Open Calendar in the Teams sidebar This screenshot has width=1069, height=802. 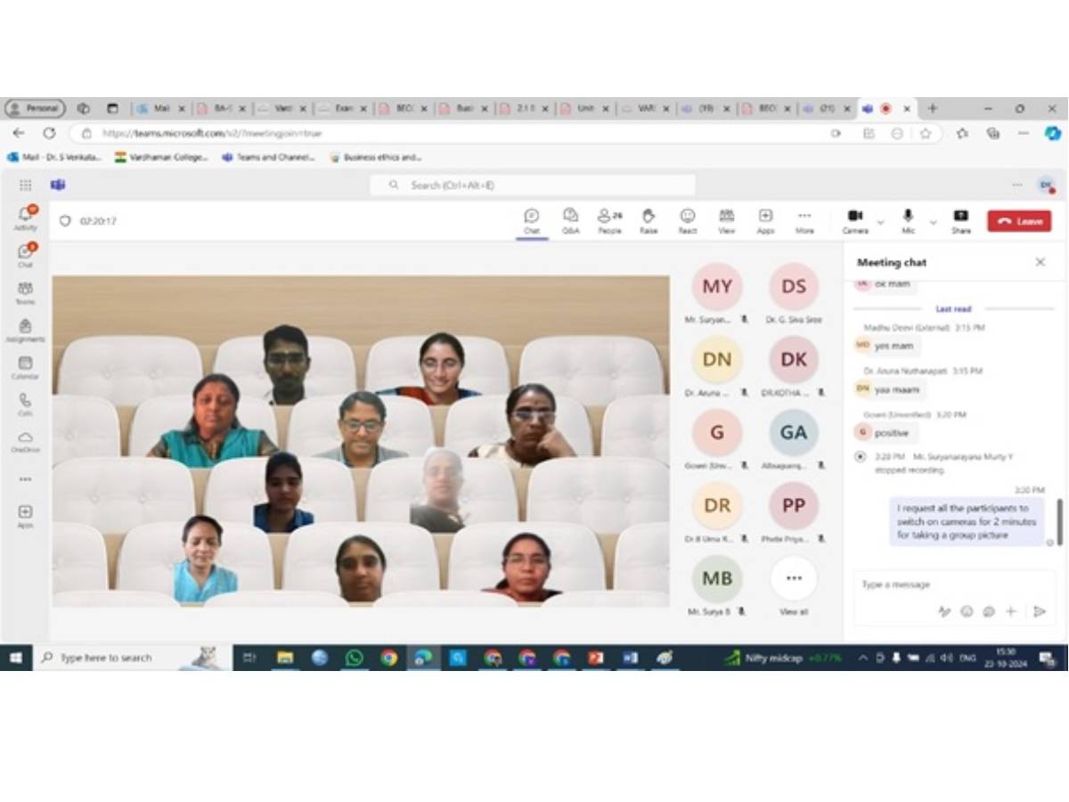click(x=25, y=366)
